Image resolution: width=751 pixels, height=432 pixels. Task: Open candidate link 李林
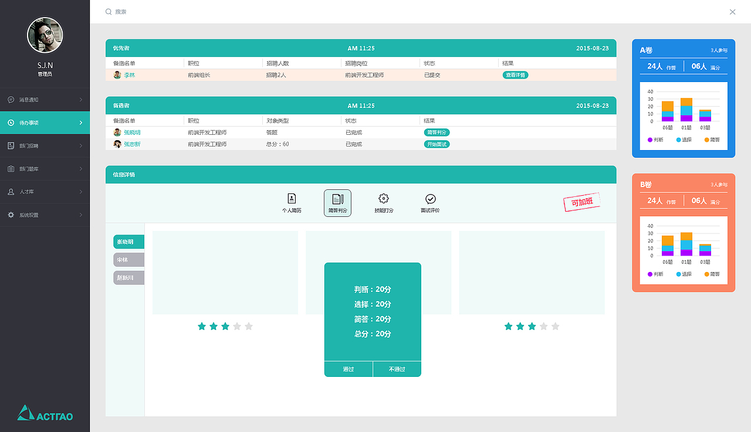click(x=129, y=75)
